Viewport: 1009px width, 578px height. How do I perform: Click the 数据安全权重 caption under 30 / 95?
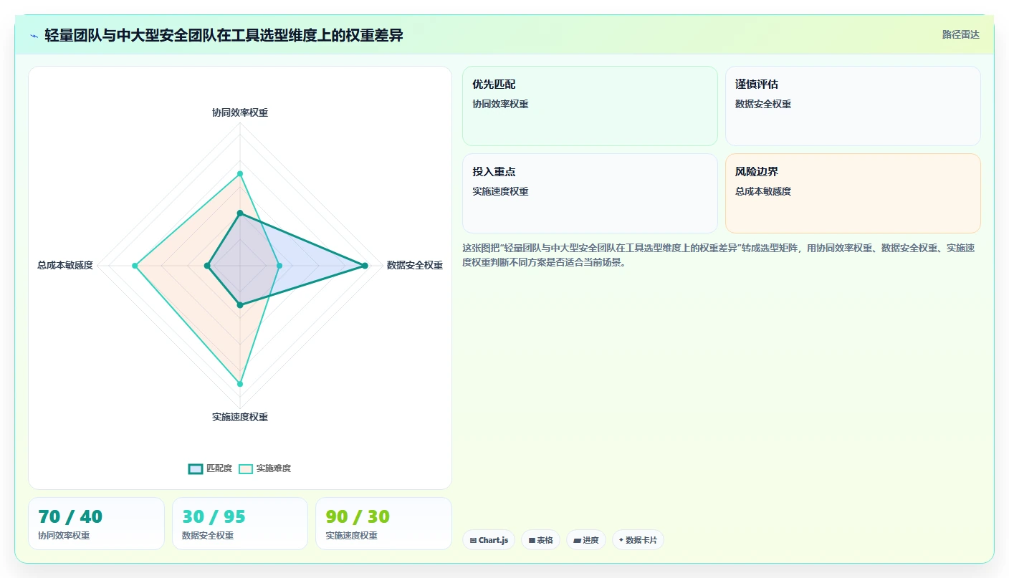pyautogui.click(x=208, y=535)
